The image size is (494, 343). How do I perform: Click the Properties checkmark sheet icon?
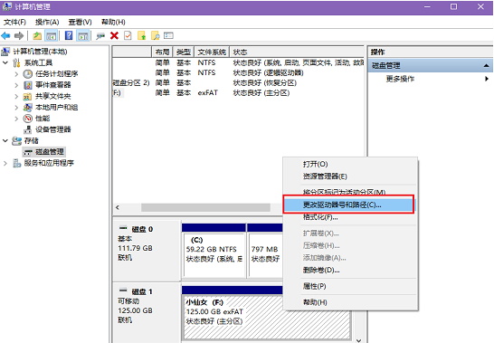coord(128,35)
